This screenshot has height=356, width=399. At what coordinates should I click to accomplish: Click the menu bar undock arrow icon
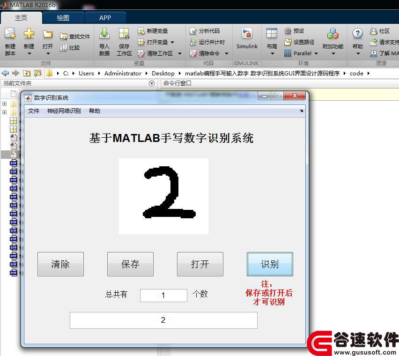coord(301,111)
